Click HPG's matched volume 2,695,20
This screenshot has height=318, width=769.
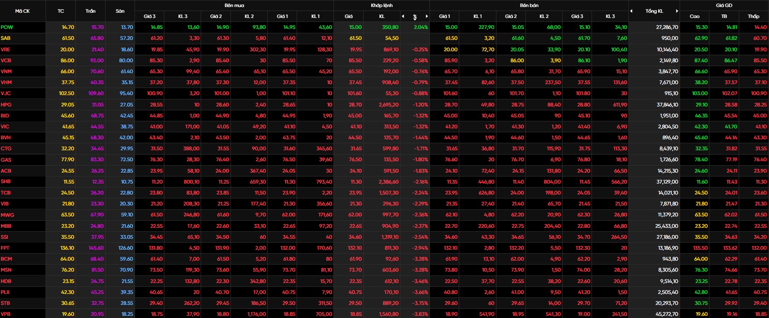(389, 105)
